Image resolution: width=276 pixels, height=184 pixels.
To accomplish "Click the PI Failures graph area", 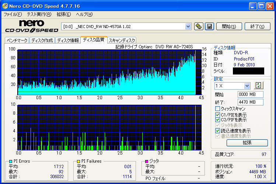I will click(x=109, y=128).
